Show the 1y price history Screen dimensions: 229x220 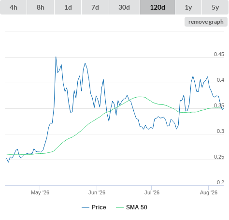(x=188, y=7)
